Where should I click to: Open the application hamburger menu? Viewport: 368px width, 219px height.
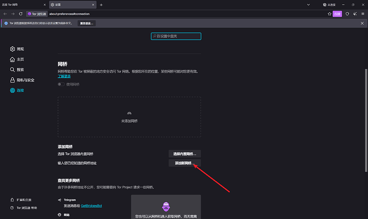pyautogui.click(x=363, y=14)
